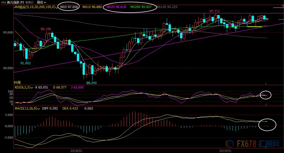Click the 88.240 low price marker

click(x=91, y=83)
